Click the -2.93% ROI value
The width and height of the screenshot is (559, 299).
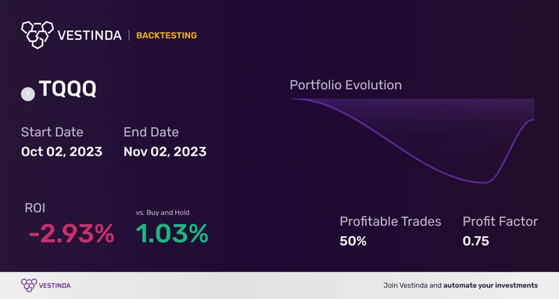(71, 234)
